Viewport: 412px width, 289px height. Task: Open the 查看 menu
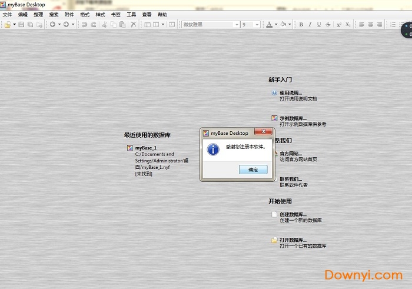pos(147,15)
